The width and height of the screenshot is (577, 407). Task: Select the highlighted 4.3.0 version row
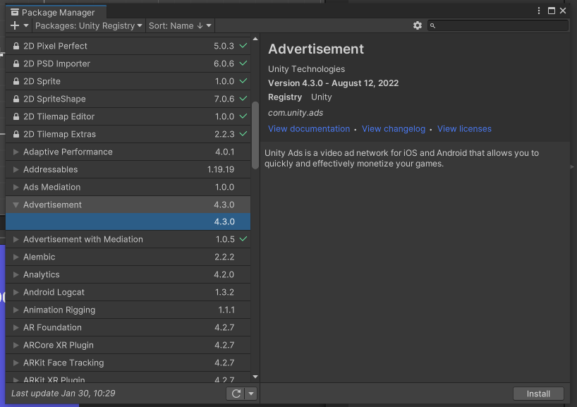click(x=128, y=222)
